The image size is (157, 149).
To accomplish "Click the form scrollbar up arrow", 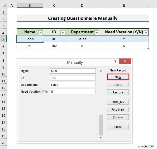I will tap(101, 71).
